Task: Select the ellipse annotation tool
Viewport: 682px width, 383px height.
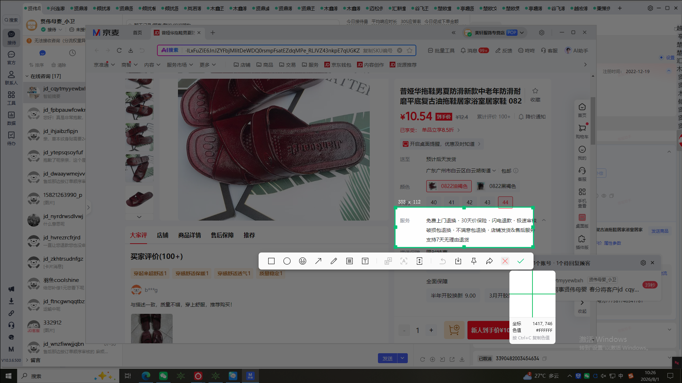Action: pos(287,261)
